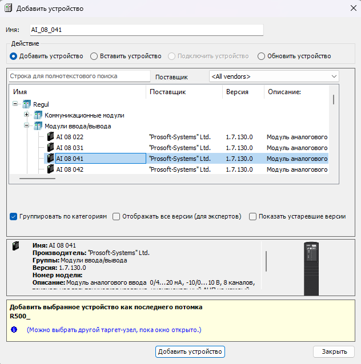Sort by the Версия column header
This screenshot has width=361, height=364.
pyautogui.click(x=237, y=92)
